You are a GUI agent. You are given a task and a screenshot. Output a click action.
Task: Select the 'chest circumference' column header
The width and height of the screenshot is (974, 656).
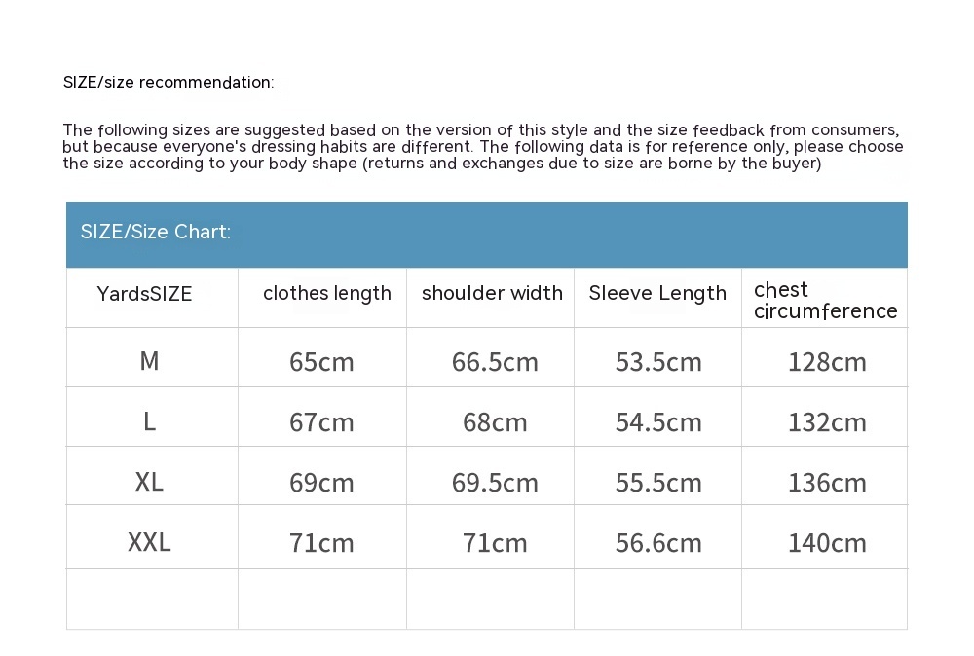coord(825,300)
